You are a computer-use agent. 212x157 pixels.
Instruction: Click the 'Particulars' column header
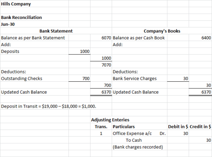coord(124,127)
